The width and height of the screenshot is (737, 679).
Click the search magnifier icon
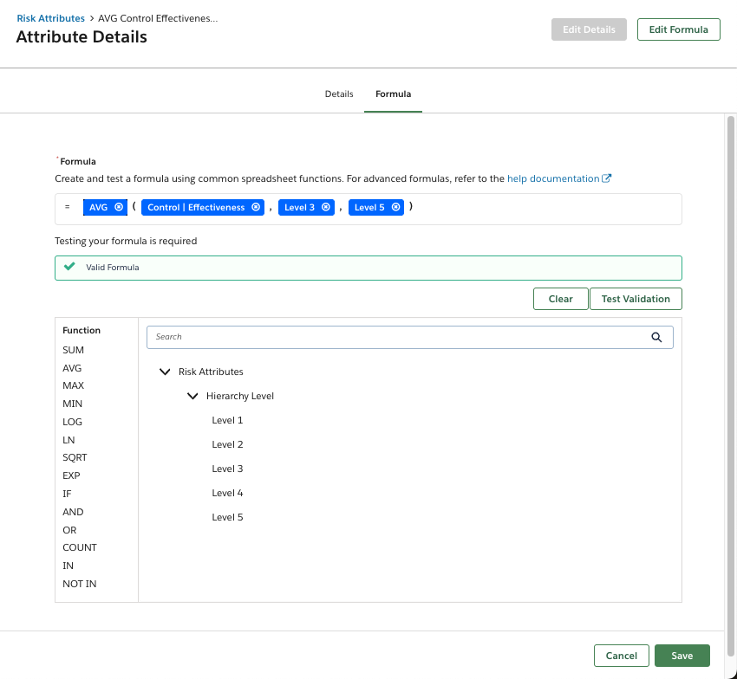(656, 336)
